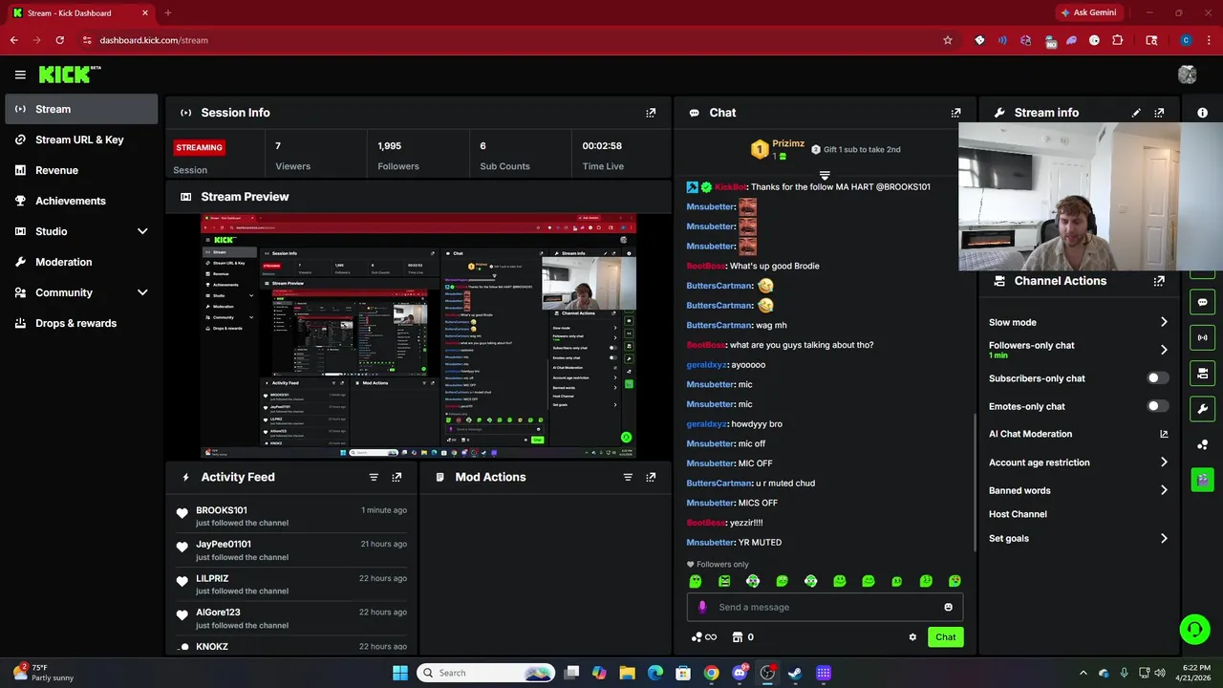This screenshot has width=1223, height=688.
Task: Open Drops & rewards page
Action: click(x=81, y=323)
